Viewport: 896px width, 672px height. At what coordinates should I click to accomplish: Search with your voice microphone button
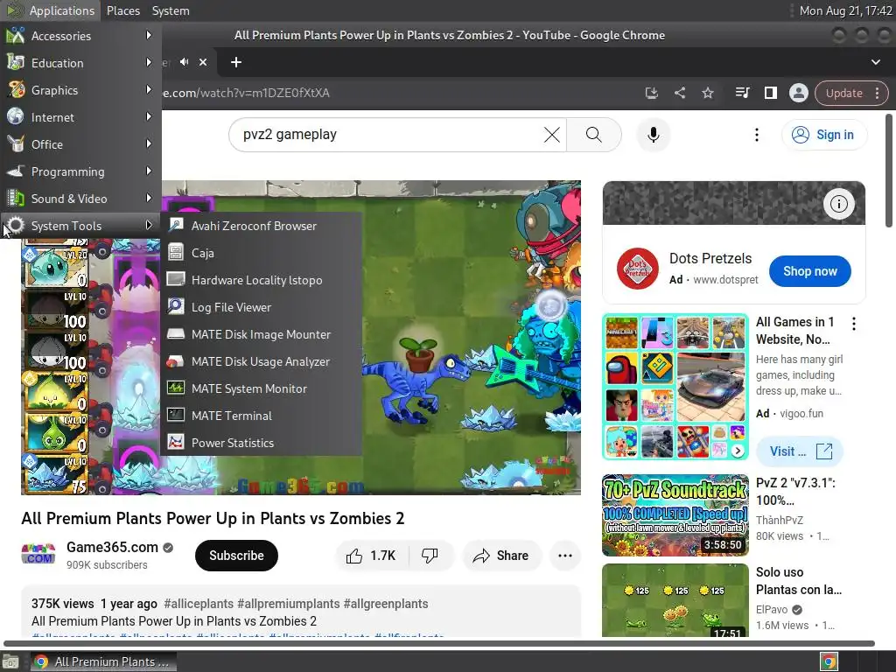point(653,135)
